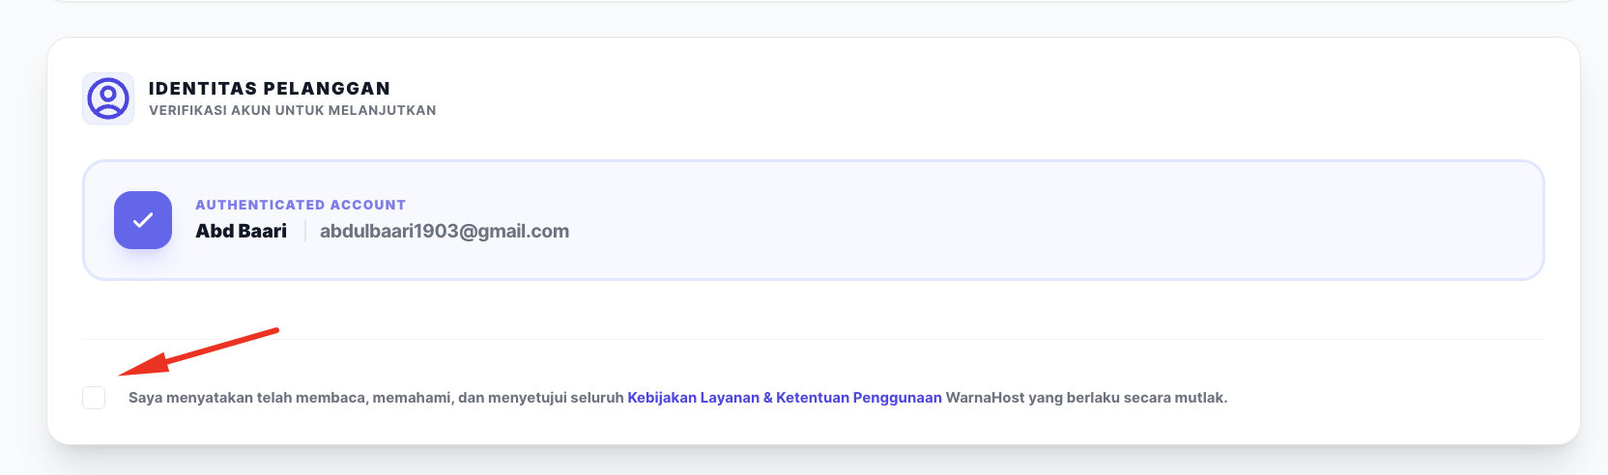
Task: Open the Kebijakan Layanan link
Action: coord(693,398)
